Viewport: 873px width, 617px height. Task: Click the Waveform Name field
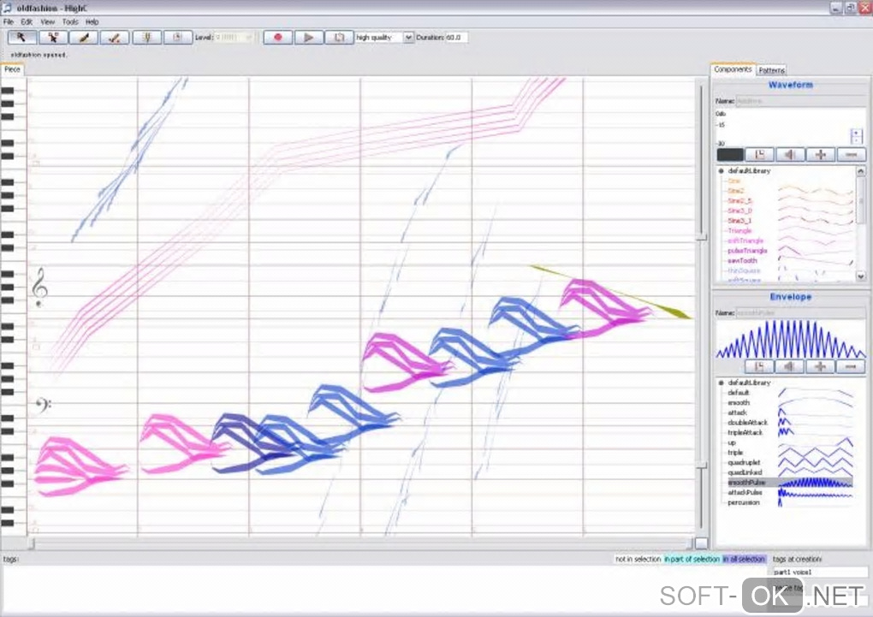pyautogui.click(x=801, y=101)
